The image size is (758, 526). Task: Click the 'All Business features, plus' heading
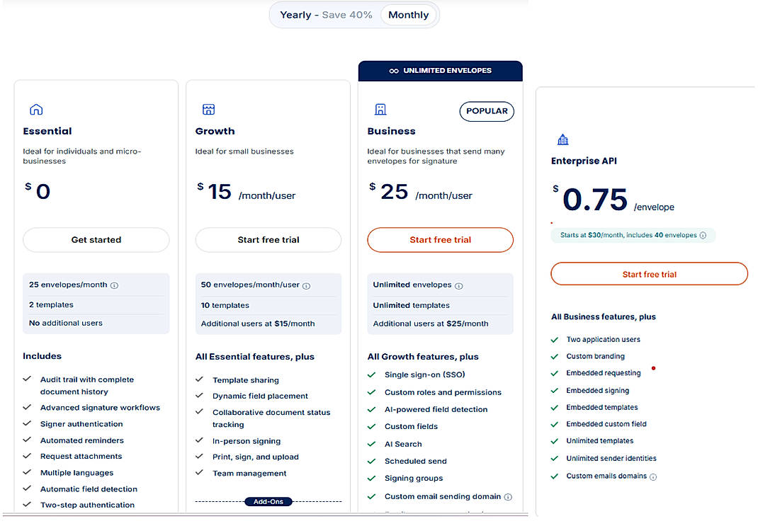click(604, 317)
